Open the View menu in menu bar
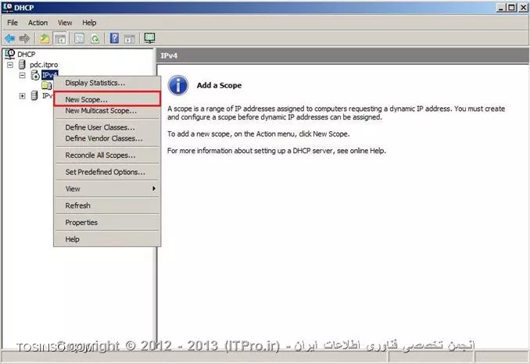Image resolution: width=530 pixels, height=364 pixels. tap(65, 23)
